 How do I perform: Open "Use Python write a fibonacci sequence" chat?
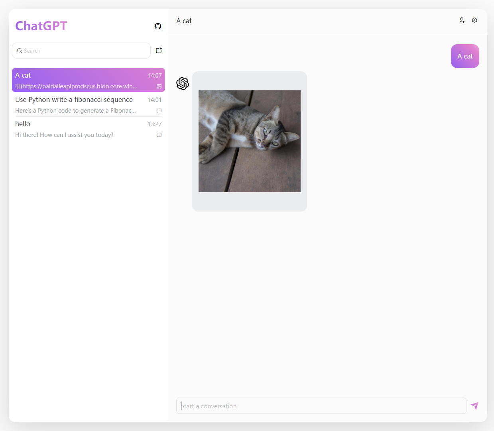[74, 99]
